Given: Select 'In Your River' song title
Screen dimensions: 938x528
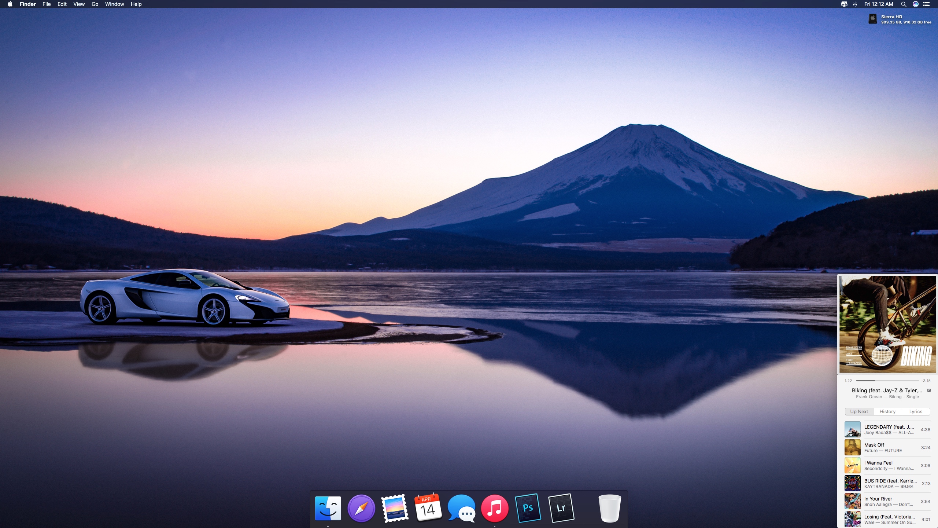Looking at the screenshot, I should [x=878, y=499].
